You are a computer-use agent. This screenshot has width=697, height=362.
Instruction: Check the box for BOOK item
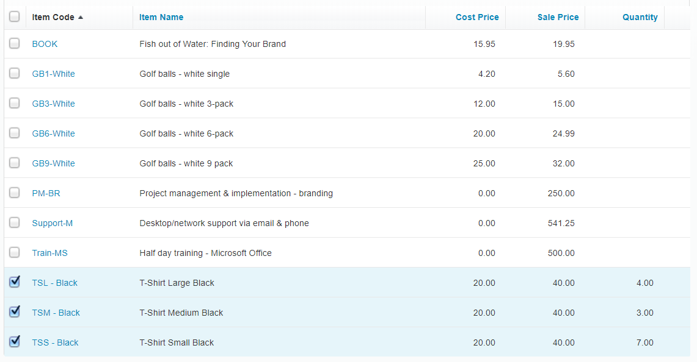coord(15,43)
